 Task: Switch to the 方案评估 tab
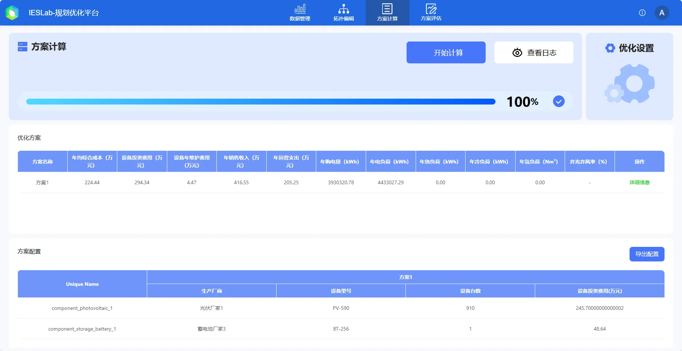pyautogui.click(x=431, y=13)
